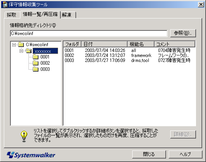
Task: Click the Systemwalker logo
Action: (31, 155)
